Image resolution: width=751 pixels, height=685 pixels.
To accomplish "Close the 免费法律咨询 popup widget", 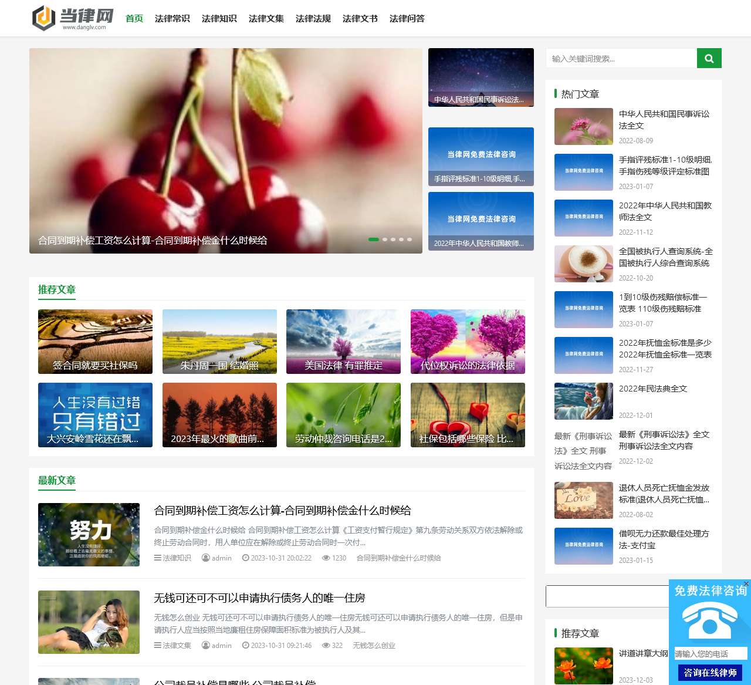I will pos(746,583).
